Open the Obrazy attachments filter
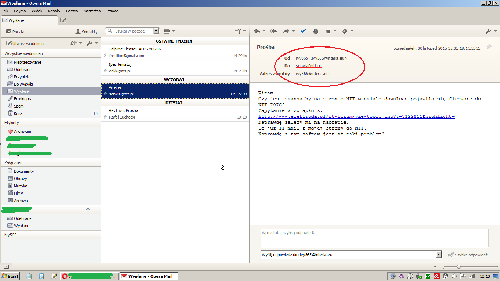 (51, 179)
